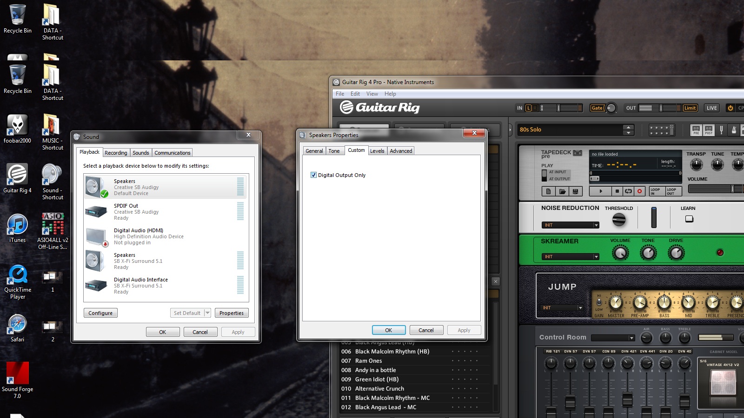Viewport: 744px width, 418px height.
Task: Click the rack view dots icon in toolbar
Action: pyautogui.click(x=661, y=130)
